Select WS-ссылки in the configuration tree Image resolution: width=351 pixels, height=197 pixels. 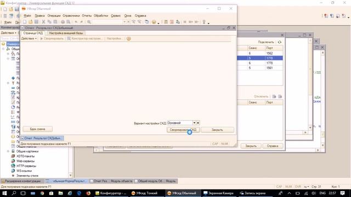click(24, 171)
